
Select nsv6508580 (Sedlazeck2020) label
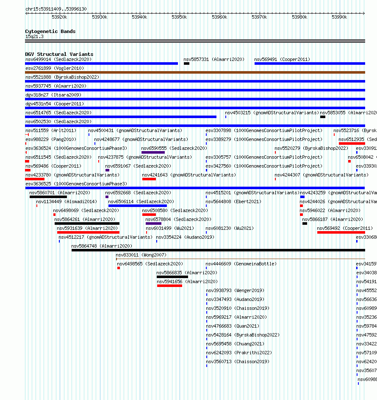[175, 211]
